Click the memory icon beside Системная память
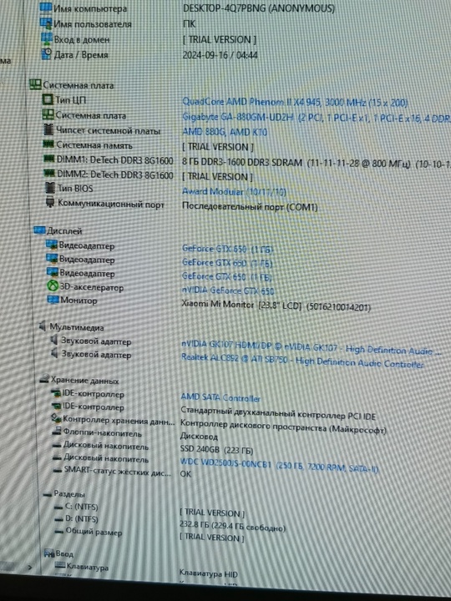The image size is (451, 601). click(x=48, y=144)
